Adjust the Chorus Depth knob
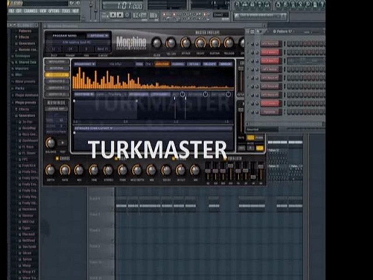The image size is (373, 280). pos(50,170)
